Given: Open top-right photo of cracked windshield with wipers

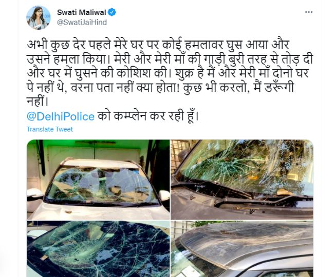Looking at the screenshot, I should pyautogui.click(x=242, y=180).
